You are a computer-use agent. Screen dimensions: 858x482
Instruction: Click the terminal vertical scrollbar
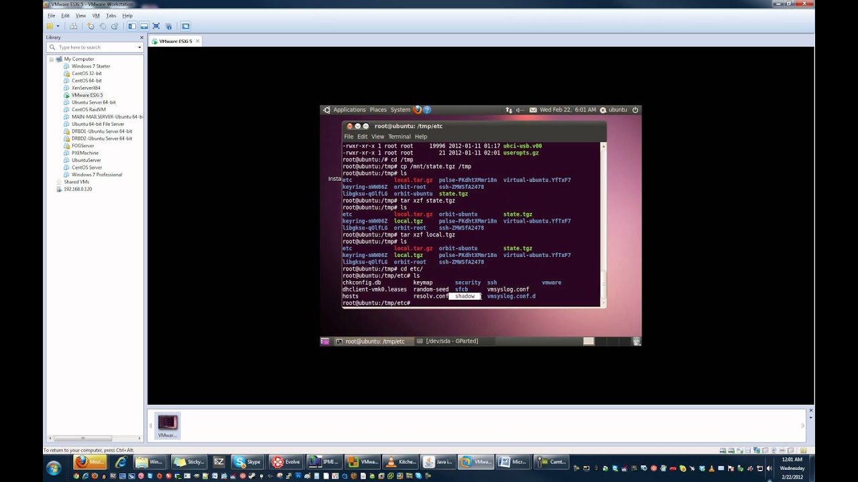pyautogui.click(x=603, y=224)
